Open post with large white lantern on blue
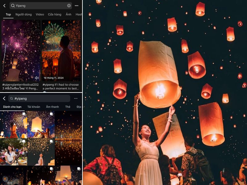 pyautogui.click(x=41, y=125)
